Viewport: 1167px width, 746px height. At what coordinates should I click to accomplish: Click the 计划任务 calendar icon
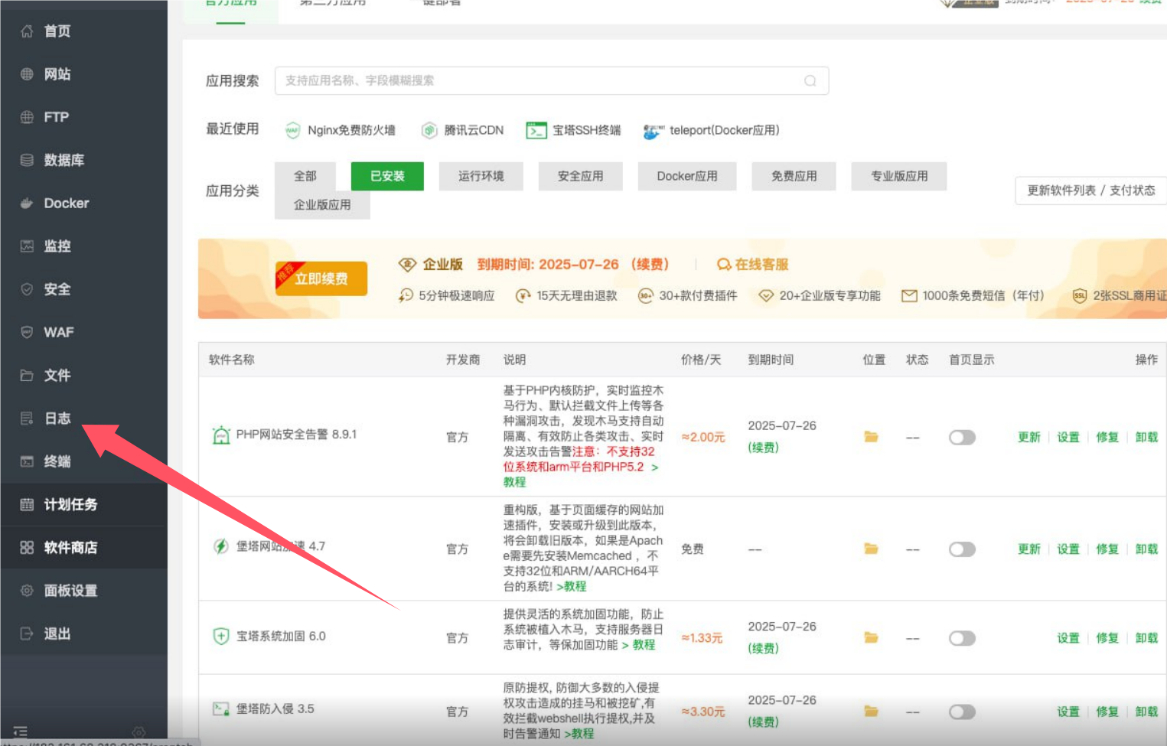click(x=27, y=504)
